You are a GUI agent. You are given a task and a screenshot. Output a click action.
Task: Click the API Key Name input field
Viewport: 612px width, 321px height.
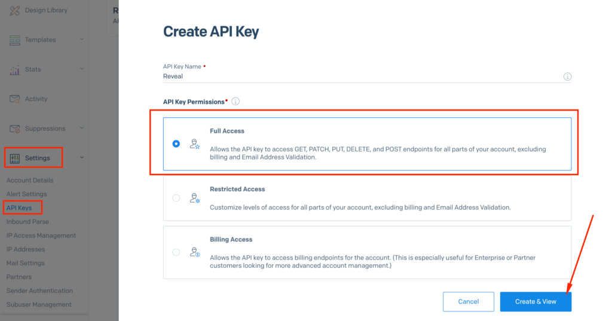point(359,77)
